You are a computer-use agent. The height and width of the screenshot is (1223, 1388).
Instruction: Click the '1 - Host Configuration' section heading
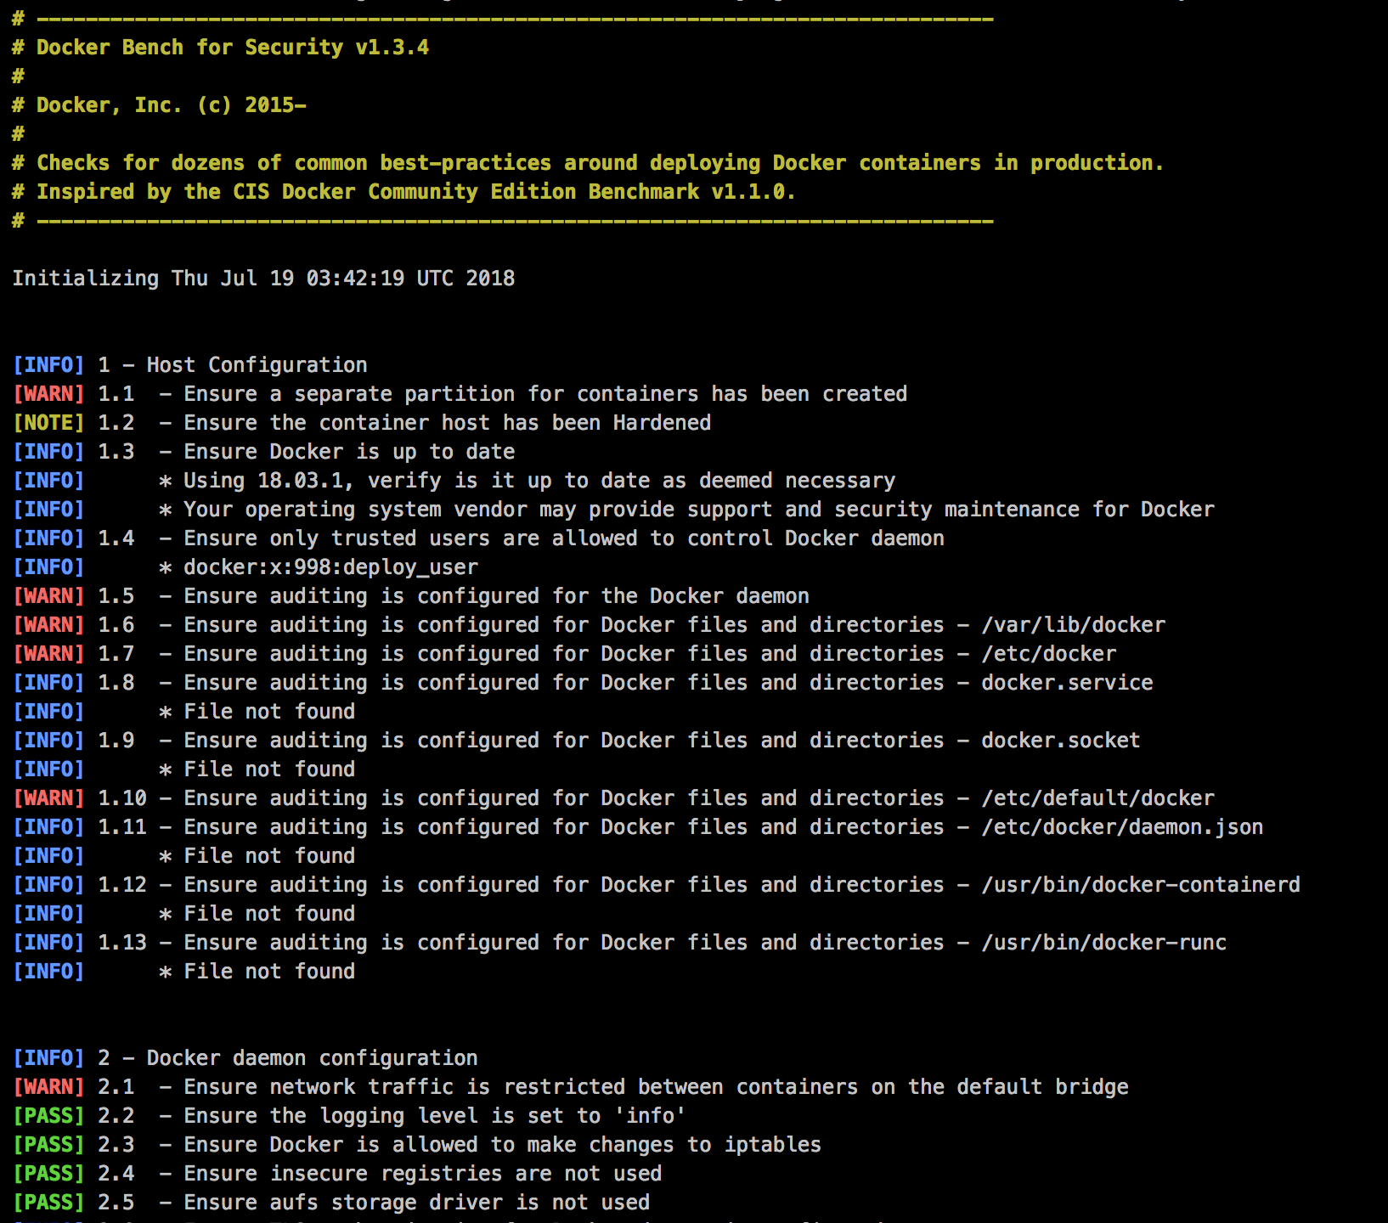233,365
